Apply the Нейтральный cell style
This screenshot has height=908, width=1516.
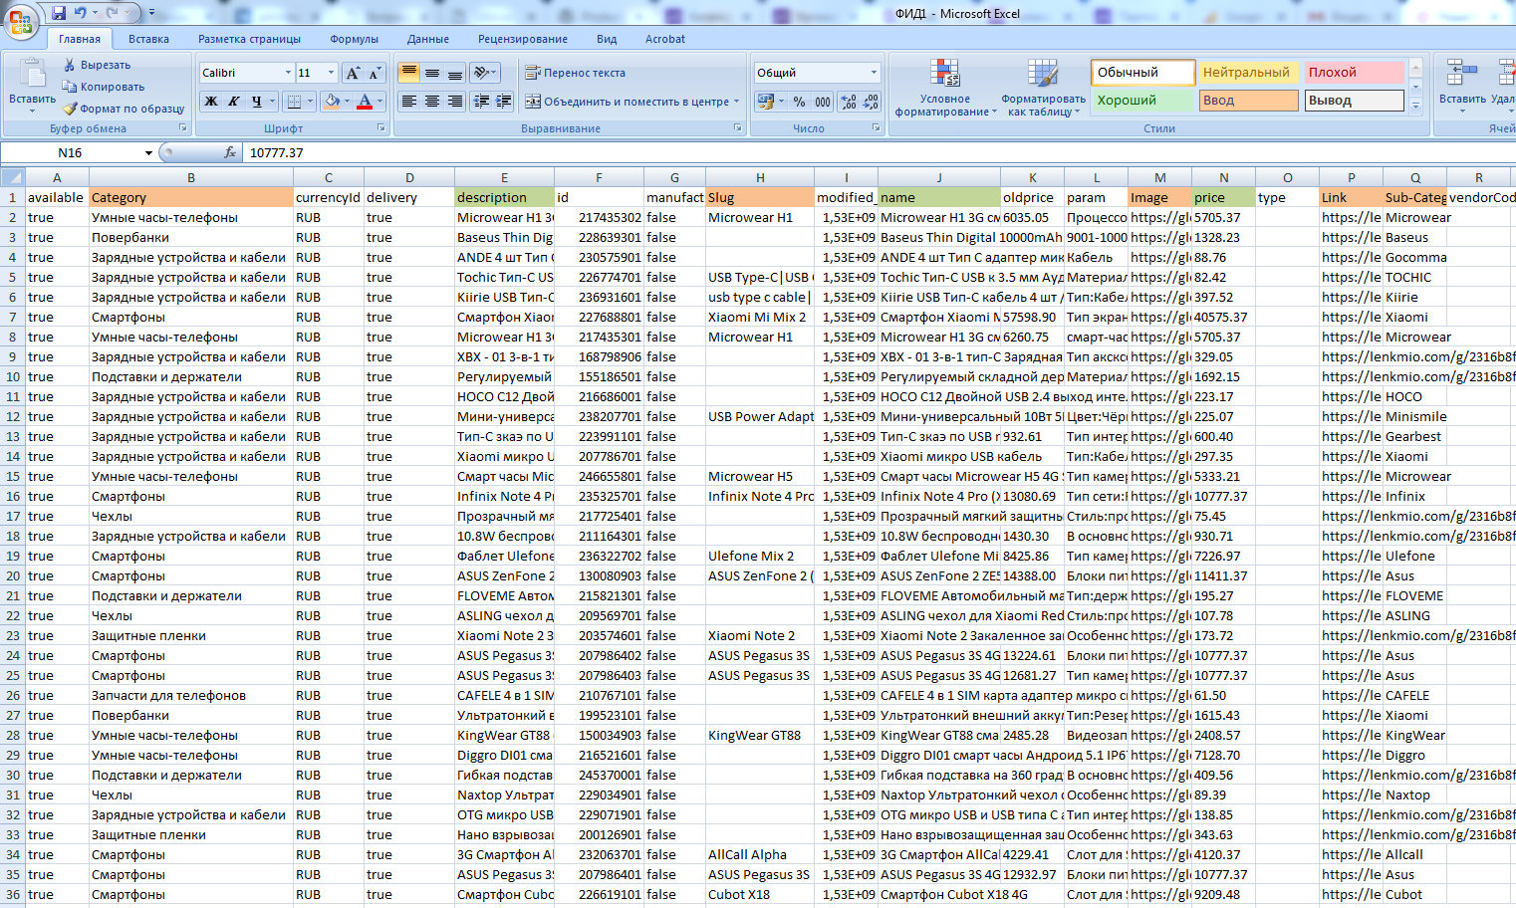1247,73
